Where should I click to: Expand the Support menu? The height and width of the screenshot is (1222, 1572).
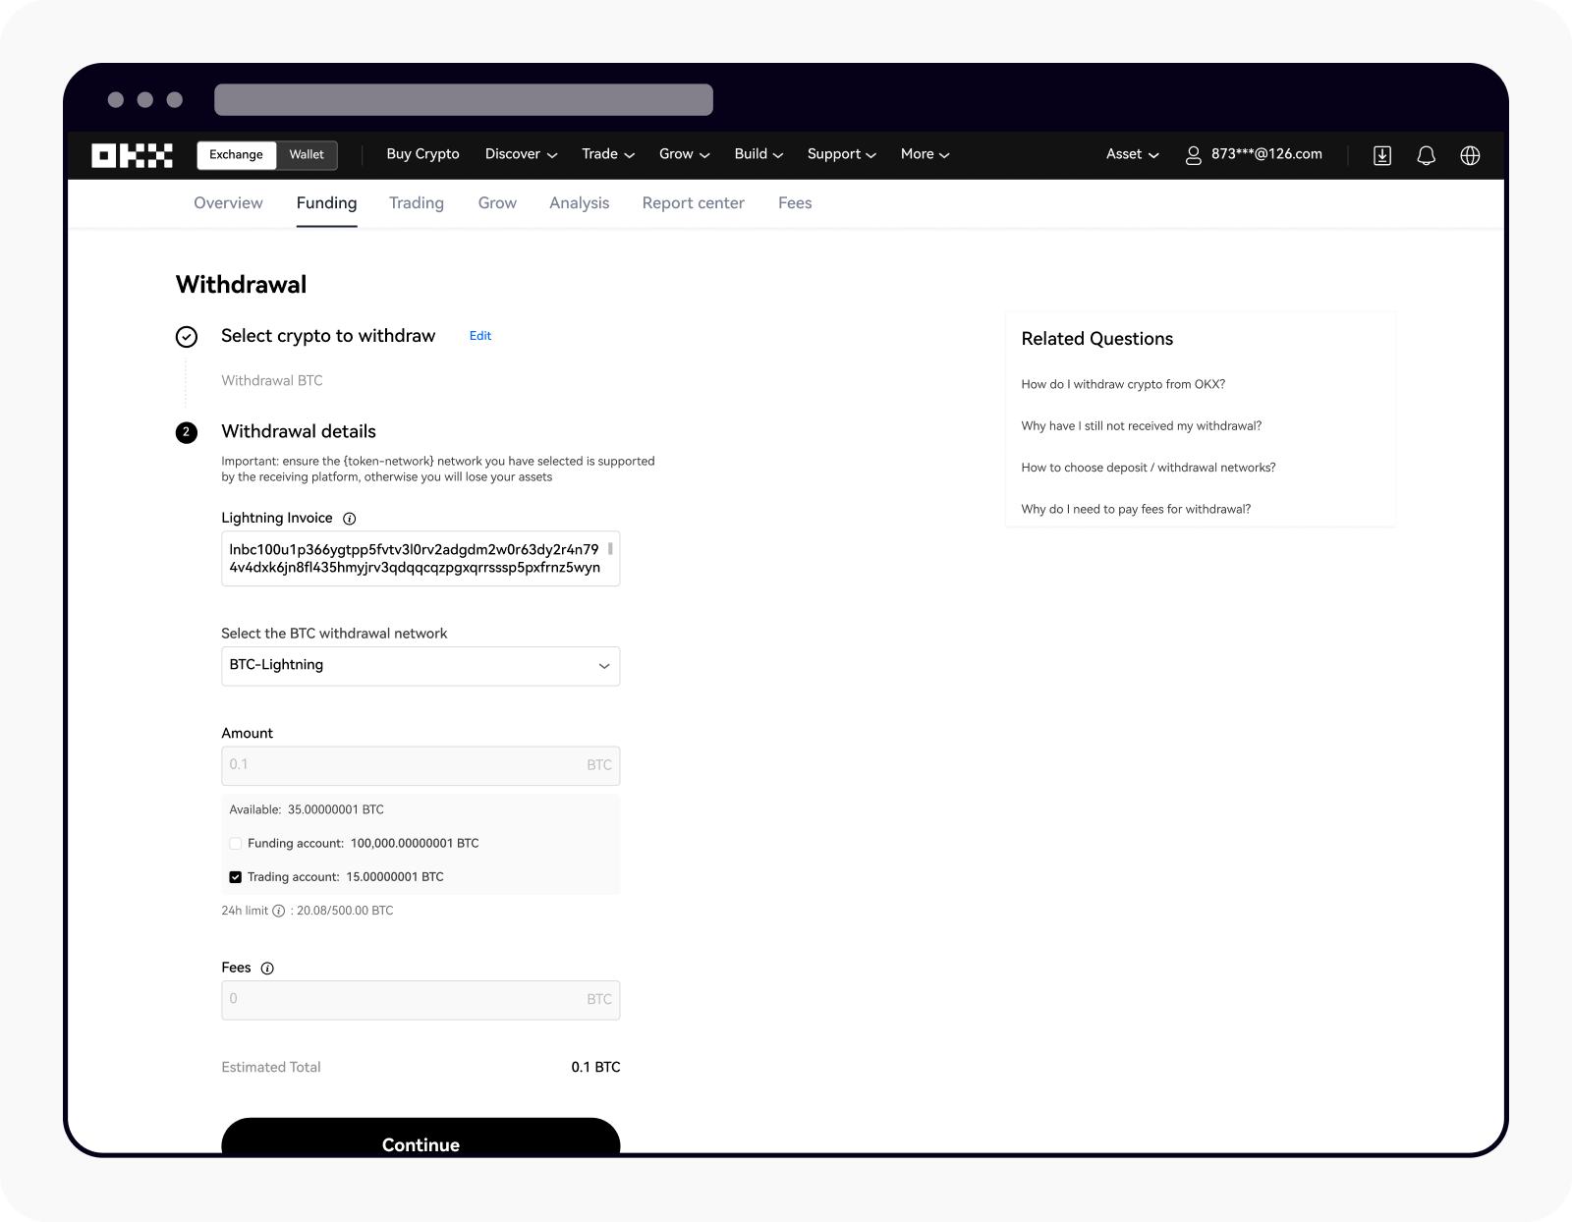tap(841, 154)
